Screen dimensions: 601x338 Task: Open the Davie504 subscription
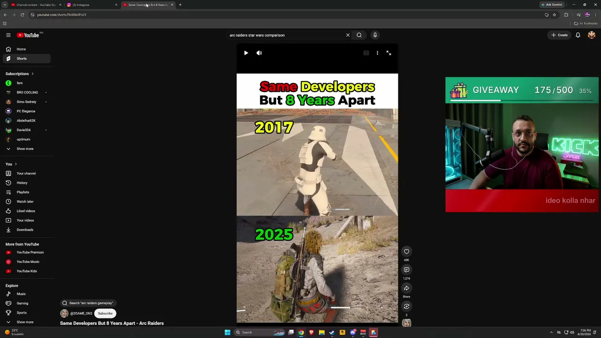(x=27, y=130)
